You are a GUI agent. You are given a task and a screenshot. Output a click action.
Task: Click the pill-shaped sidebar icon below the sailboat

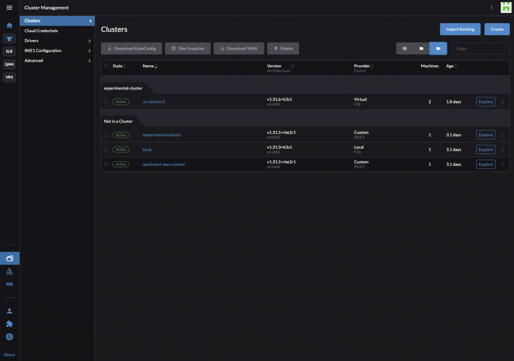click(10, 284)
